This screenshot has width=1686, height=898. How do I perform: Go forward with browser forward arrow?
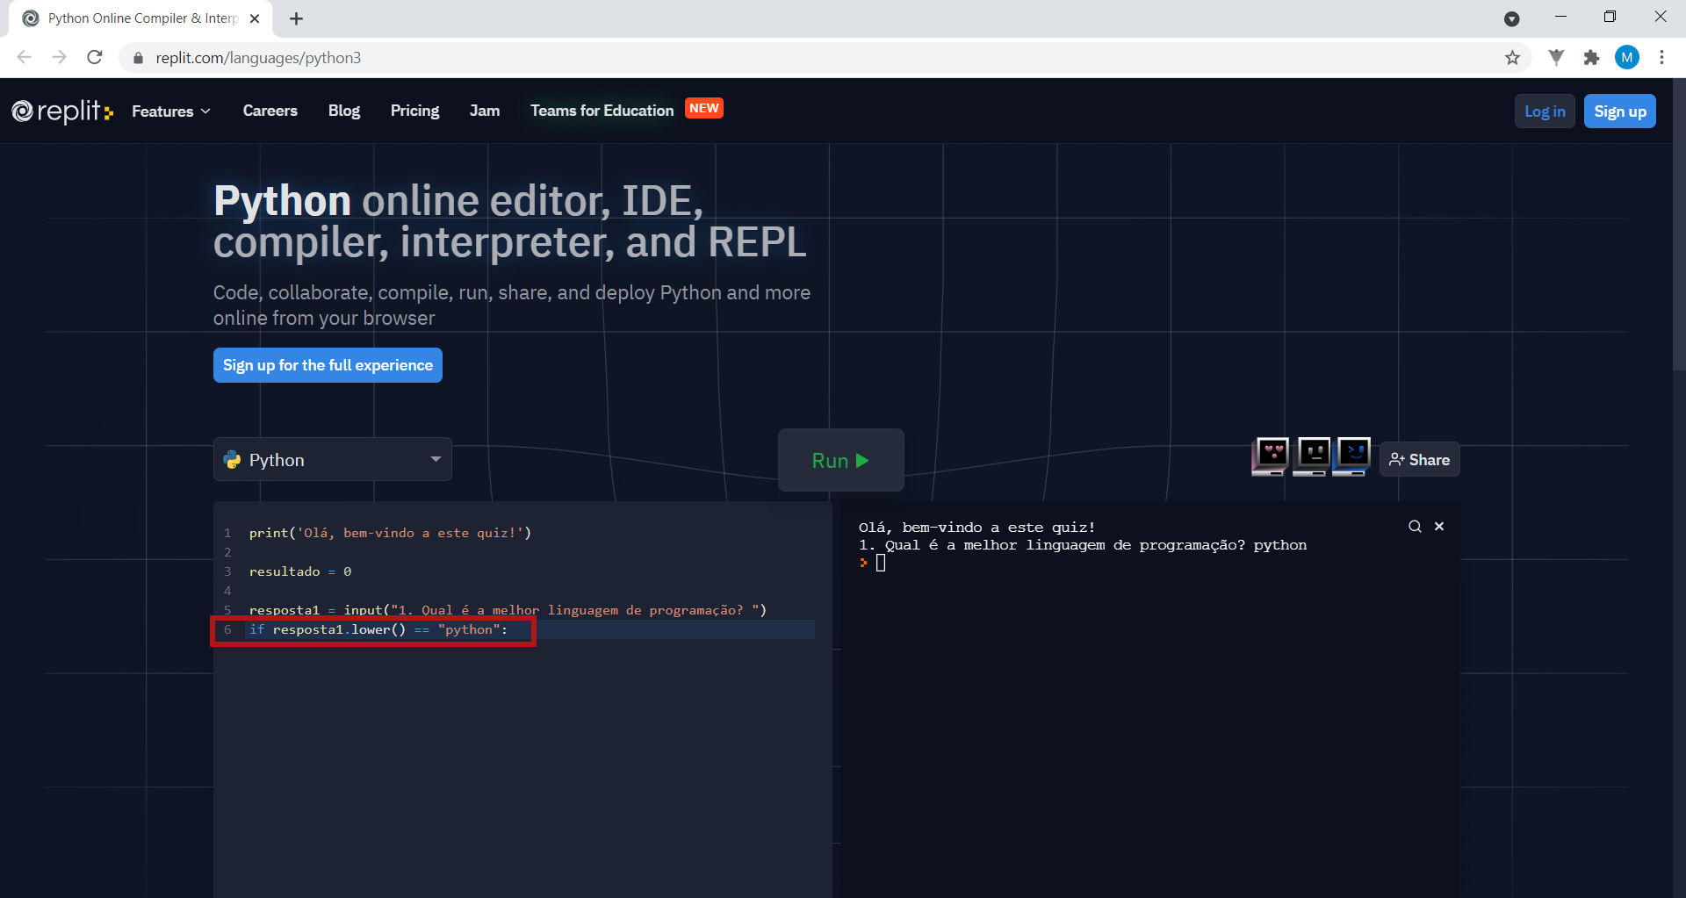coord(60,58)
